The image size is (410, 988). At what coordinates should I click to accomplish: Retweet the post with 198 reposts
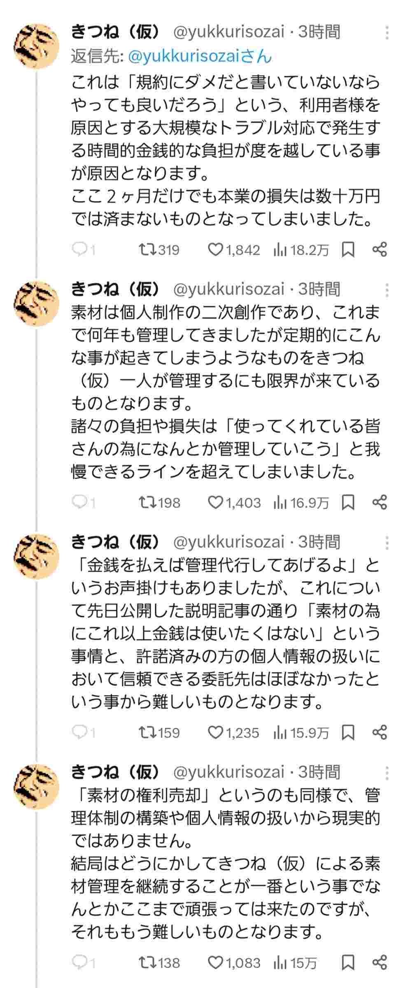pos(146,502)
